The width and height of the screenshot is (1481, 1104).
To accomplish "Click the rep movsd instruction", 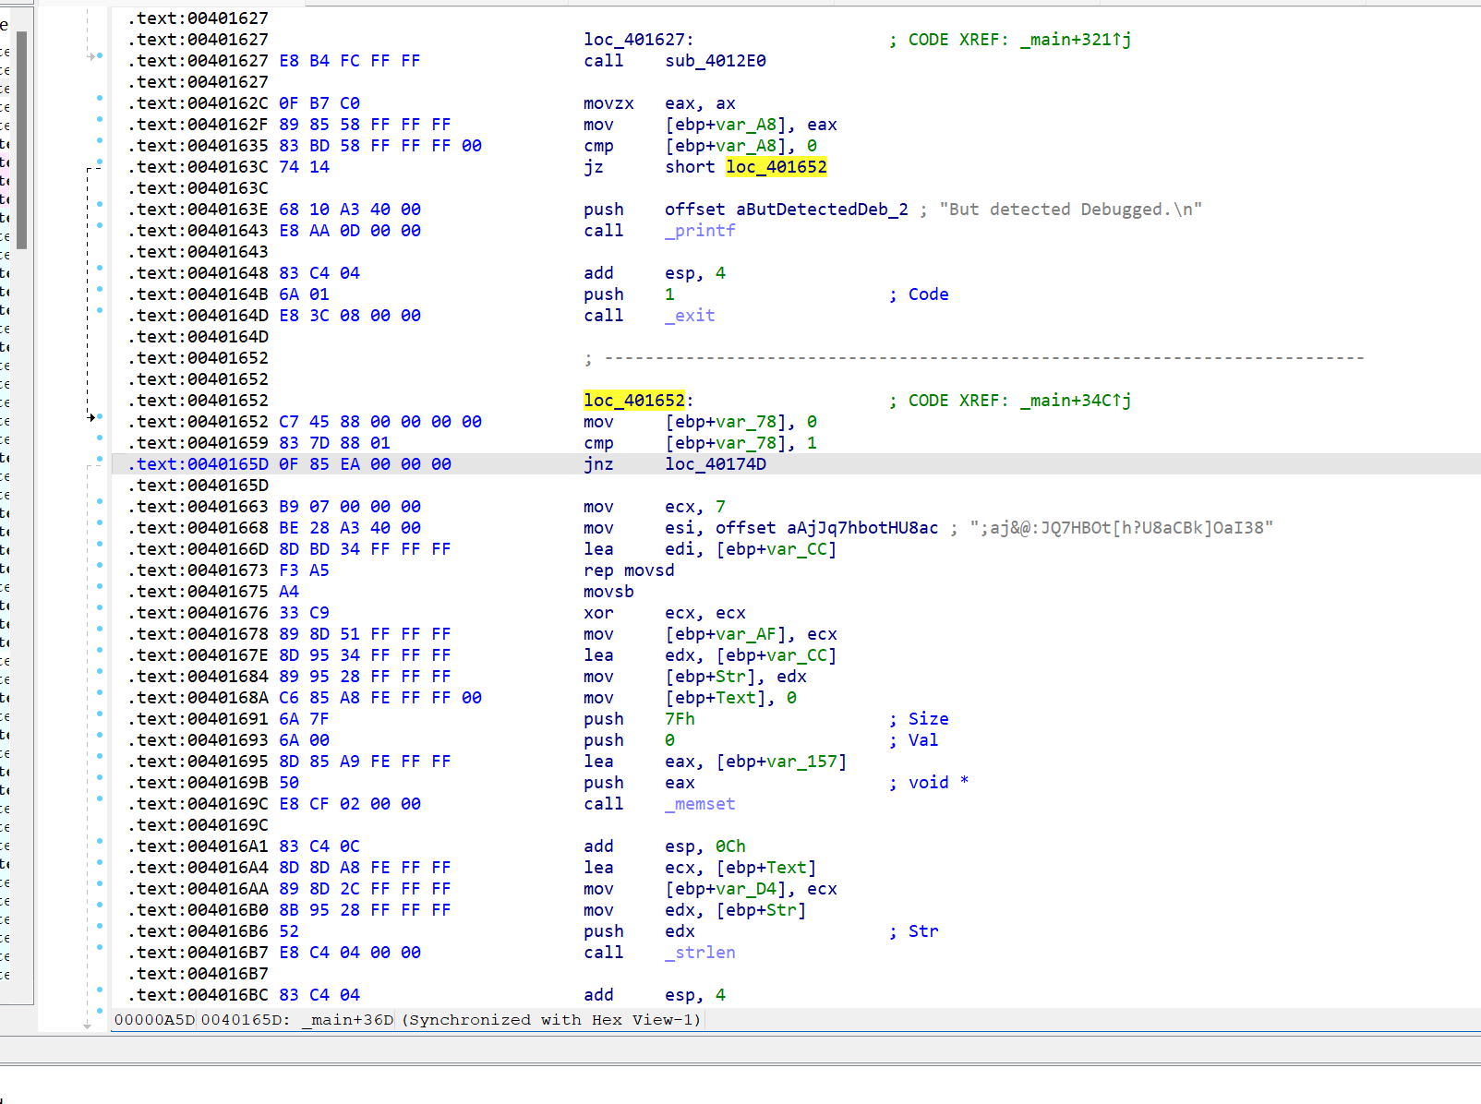I will click(629, 570).
